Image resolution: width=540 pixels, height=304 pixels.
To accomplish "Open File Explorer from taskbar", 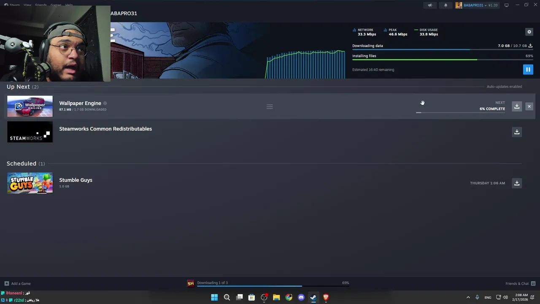I will 276,297.
